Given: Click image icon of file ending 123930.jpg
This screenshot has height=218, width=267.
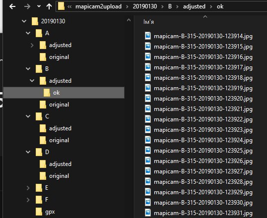Looking at the screenshot, I should [148, 202].
